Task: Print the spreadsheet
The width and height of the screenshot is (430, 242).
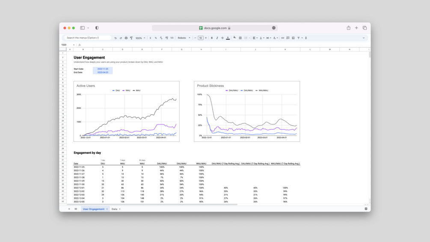Action: 126,38
